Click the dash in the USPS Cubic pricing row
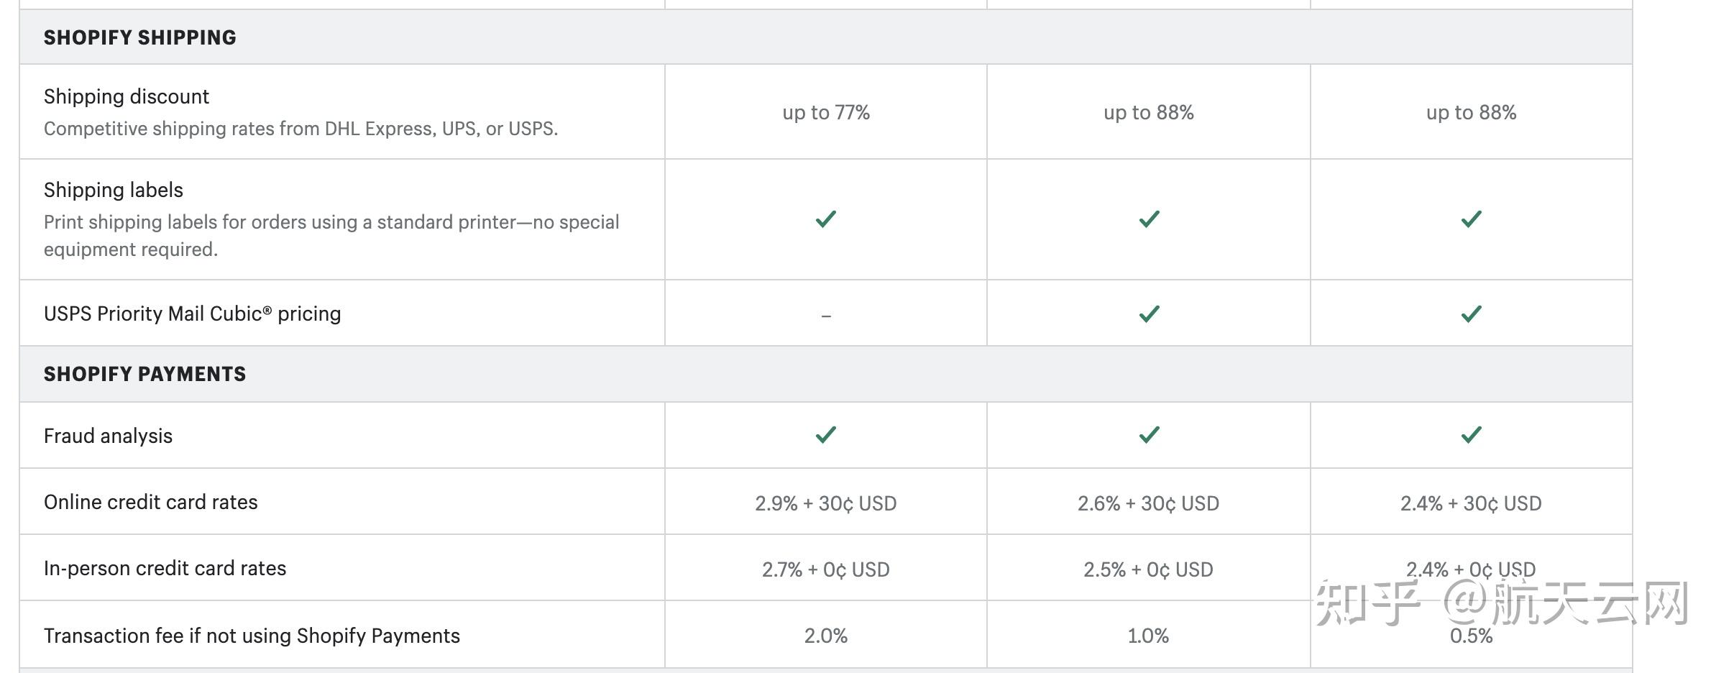 pos(826,316)
